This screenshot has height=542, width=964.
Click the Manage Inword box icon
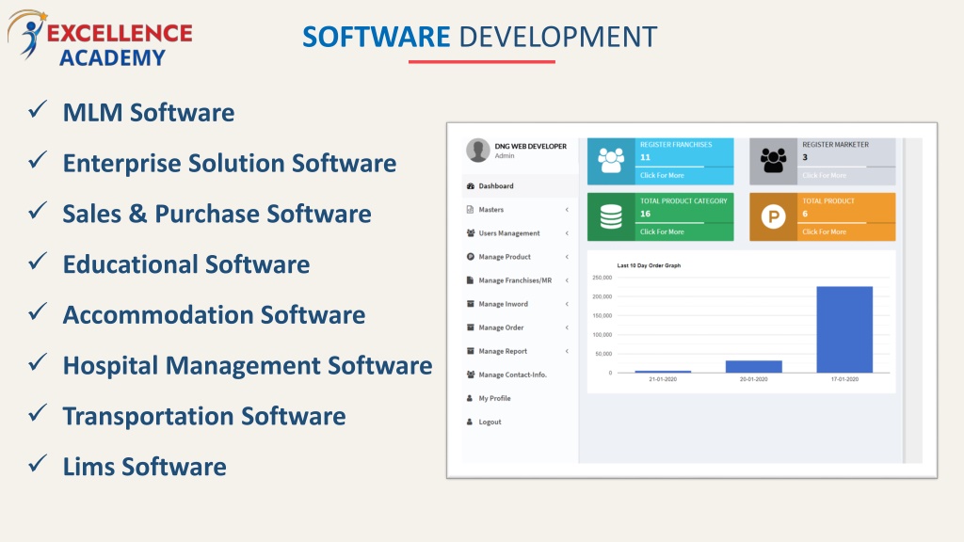[470, 304]
